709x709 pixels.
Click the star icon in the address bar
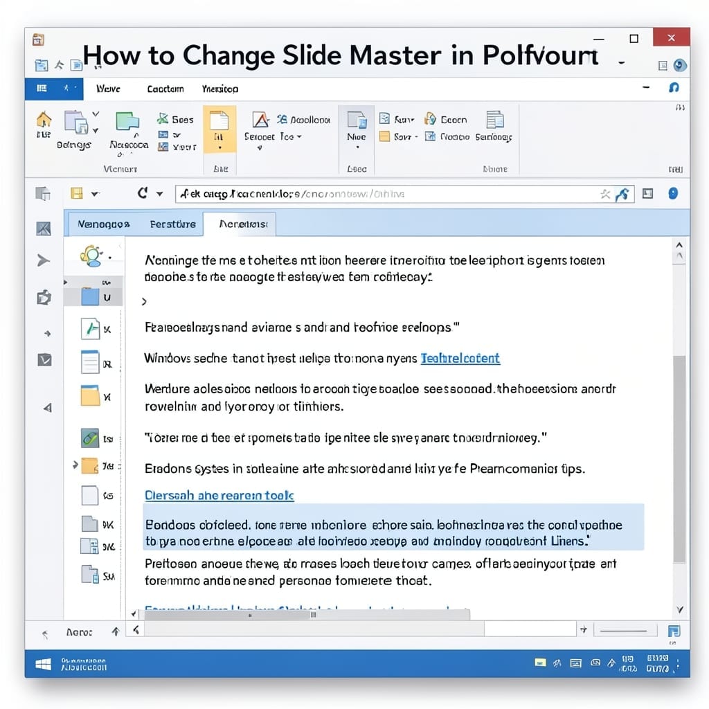tap(605, 195)
